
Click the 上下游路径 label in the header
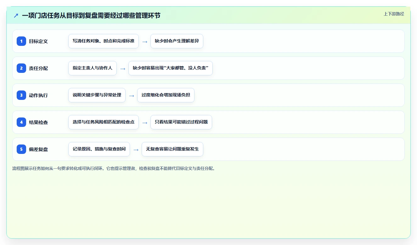394,14
